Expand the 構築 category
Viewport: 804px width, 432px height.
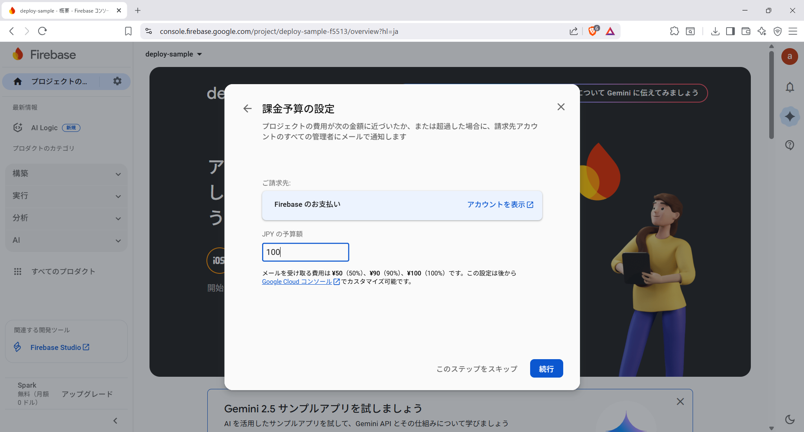coord(67,174)
